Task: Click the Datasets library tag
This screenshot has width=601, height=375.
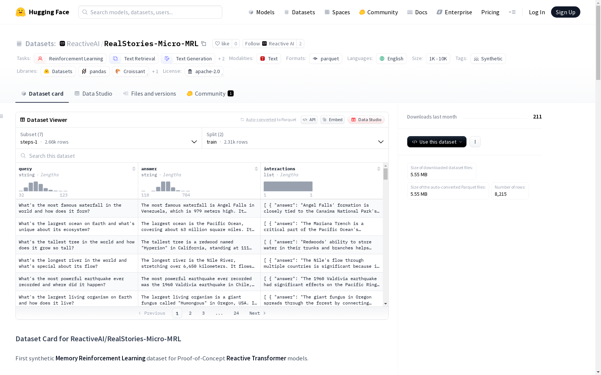Action: [x=58, y=71]
